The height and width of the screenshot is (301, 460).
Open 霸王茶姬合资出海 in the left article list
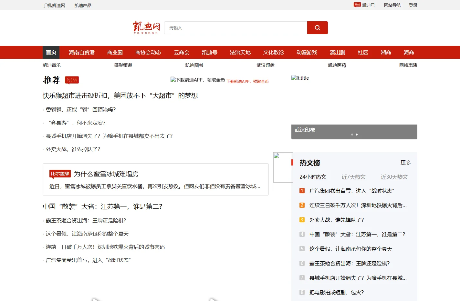[86, 221]
